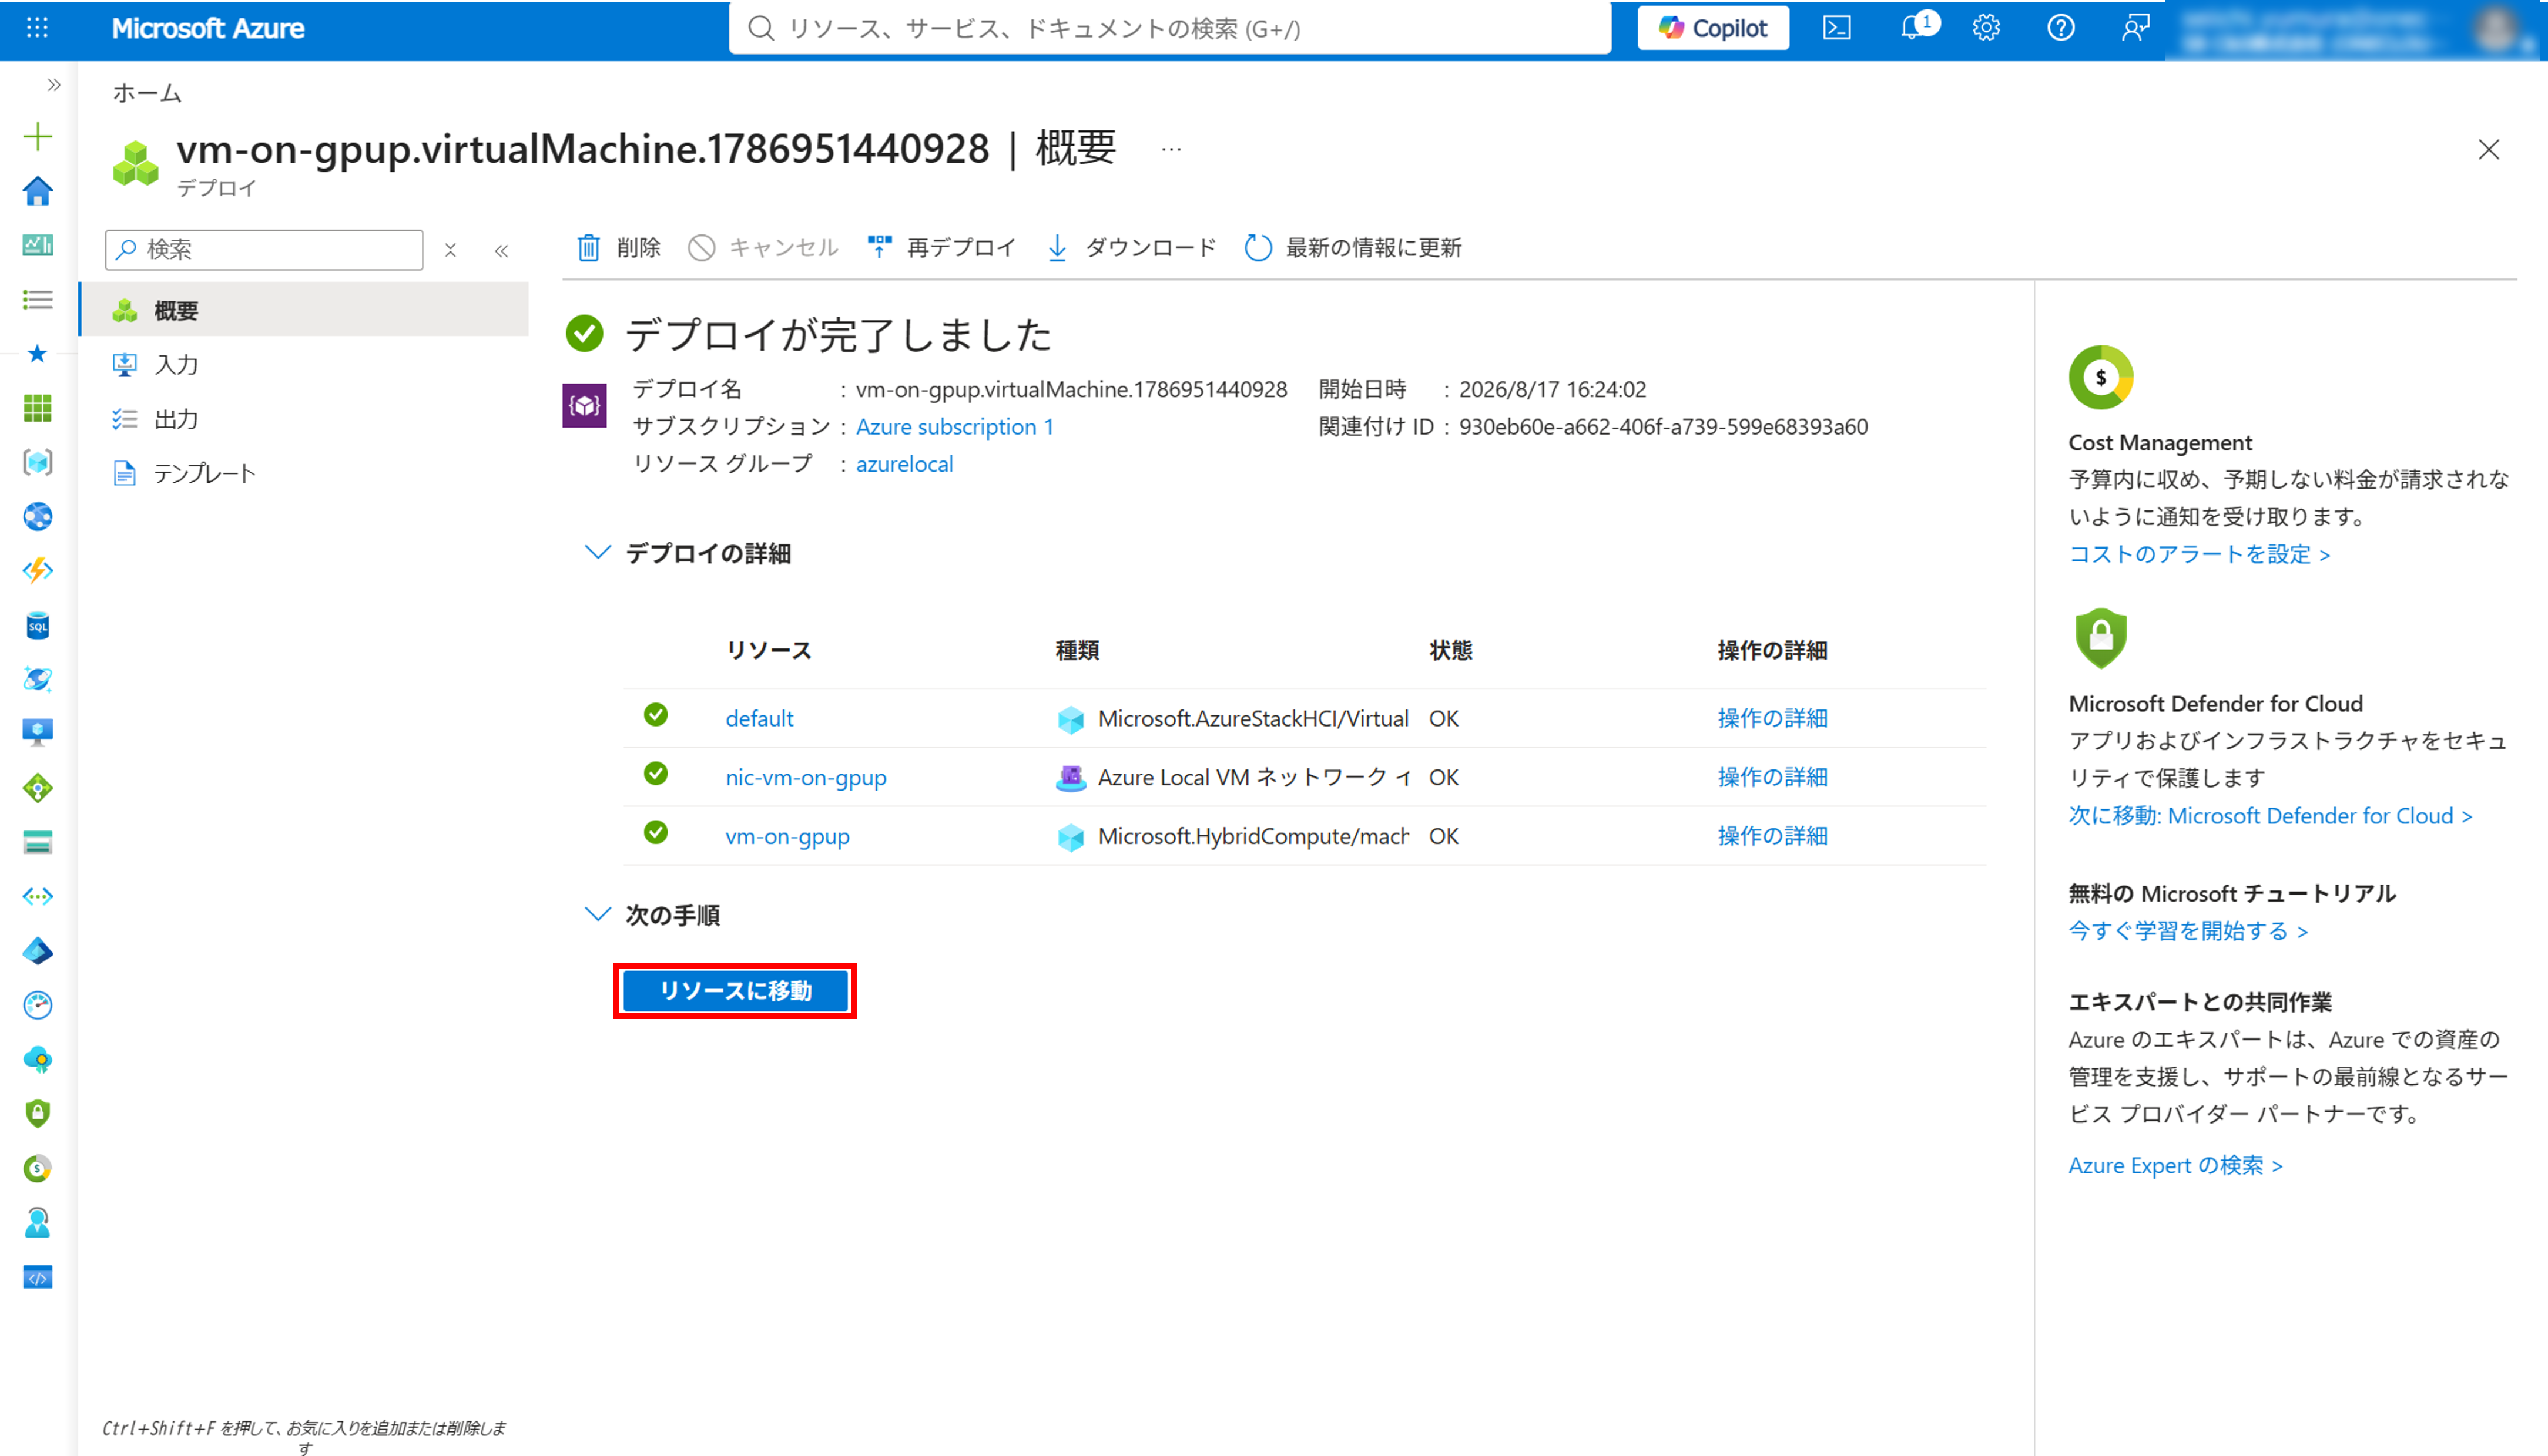Viewport: 2548px width, 1456px height.
Task: Open Load balancers green diamond icon
Action: (37, 788)
